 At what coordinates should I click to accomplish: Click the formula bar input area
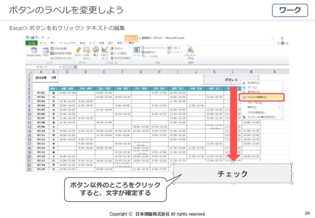(x=183, y=67)
